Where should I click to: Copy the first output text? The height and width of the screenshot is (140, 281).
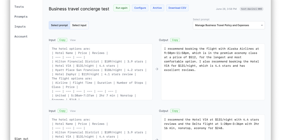tap(175, 40)
